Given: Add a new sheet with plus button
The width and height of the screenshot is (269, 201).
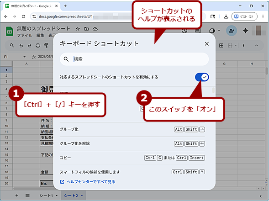Looking at the screenshot, I should (x=17, y=196).
